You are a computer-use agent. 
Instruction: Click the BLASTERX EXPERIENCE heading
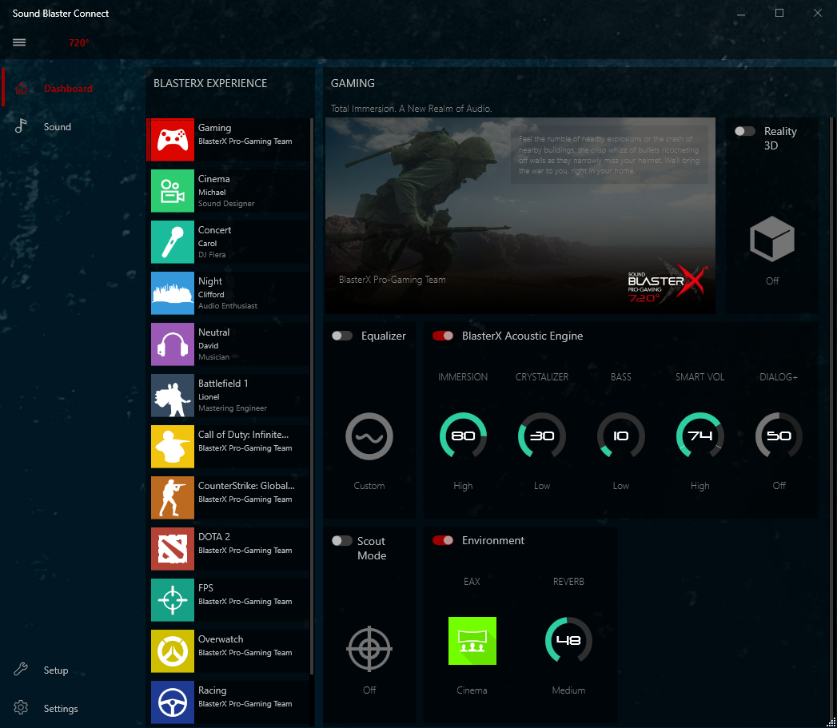point(210,83)
